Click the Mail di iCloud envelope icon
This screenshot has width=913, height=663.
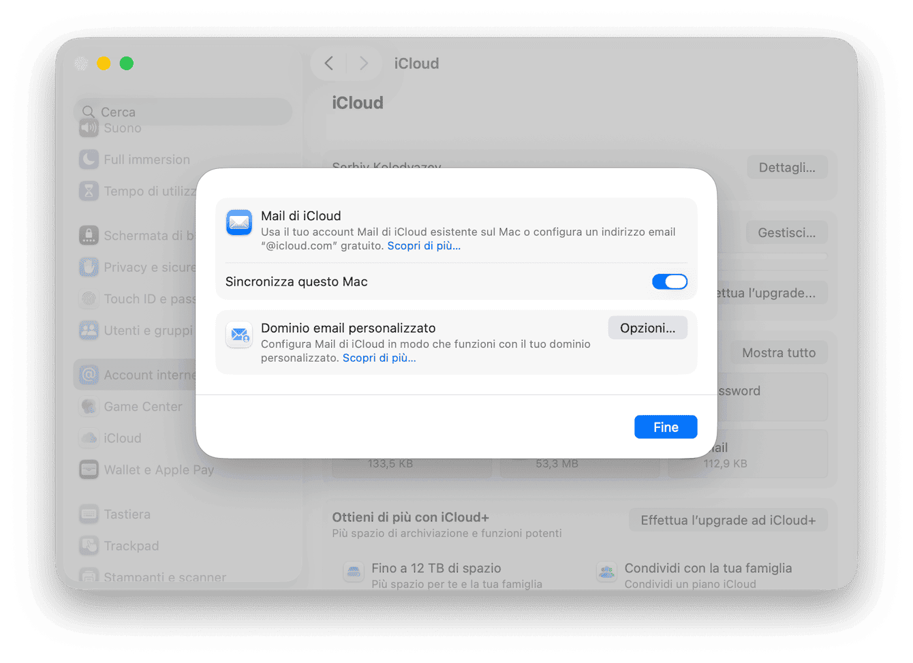[x=239, y=223]
